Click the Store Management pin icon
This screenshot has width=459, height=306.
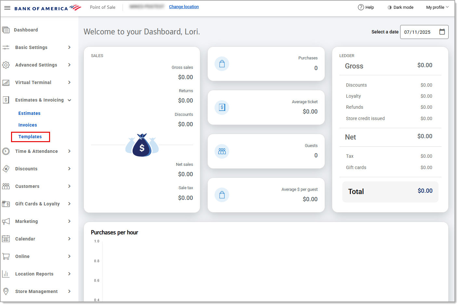[6, 291]
